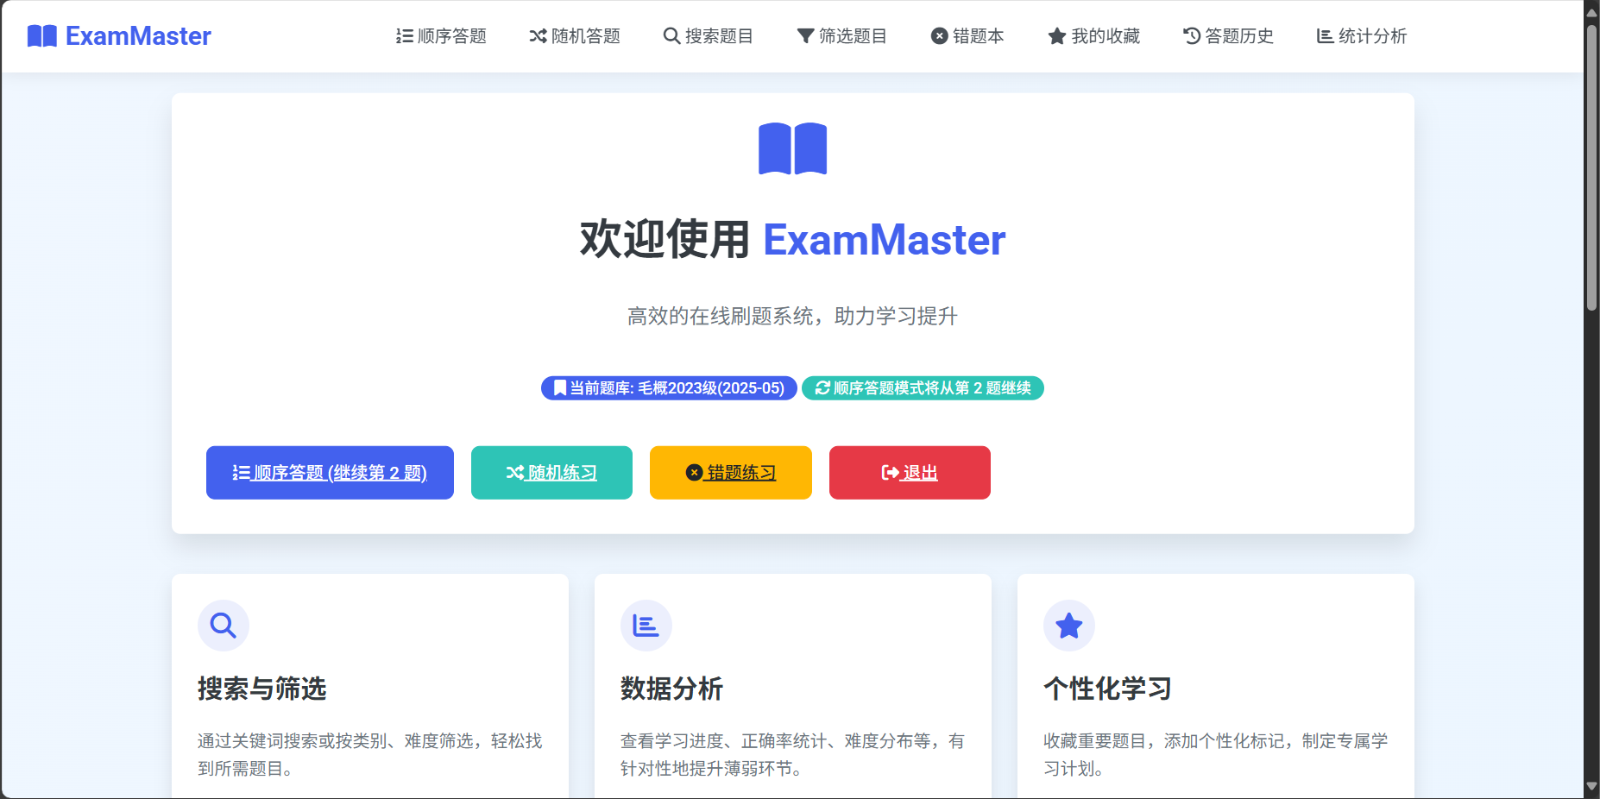
Task: Click the 数据分析 card description text
Action: [793, 755]
